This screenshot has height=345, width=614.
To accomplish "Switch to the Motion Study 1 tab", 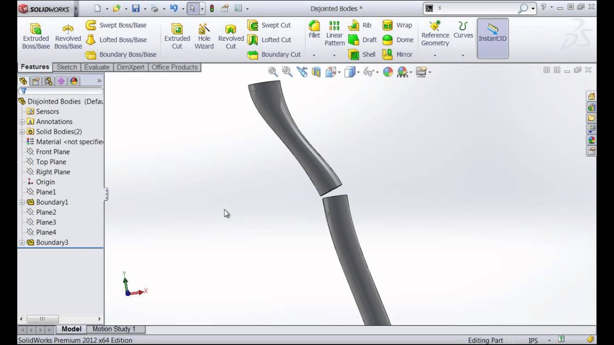I will [114, 329].
